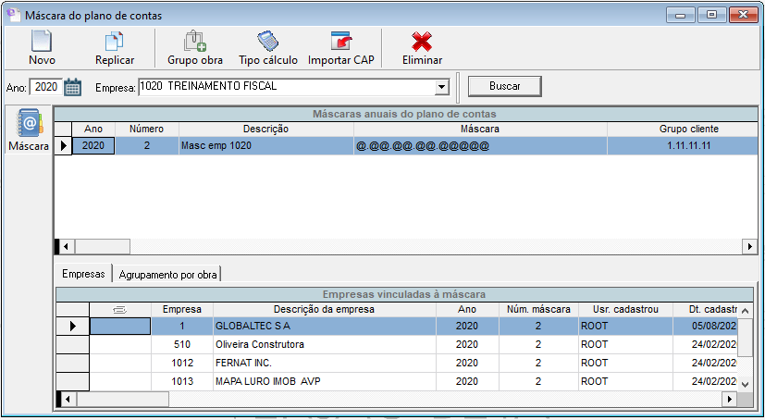Select the GLOBALTEC S A company row
The width and height of the screenshot is (765, 420).
[x=324, y=326]
